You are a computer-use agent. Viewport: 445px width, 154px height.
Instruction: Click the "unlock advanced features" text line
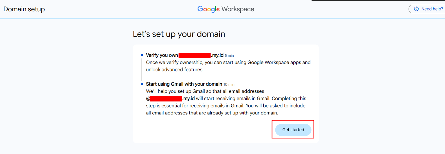click(174, 70)
